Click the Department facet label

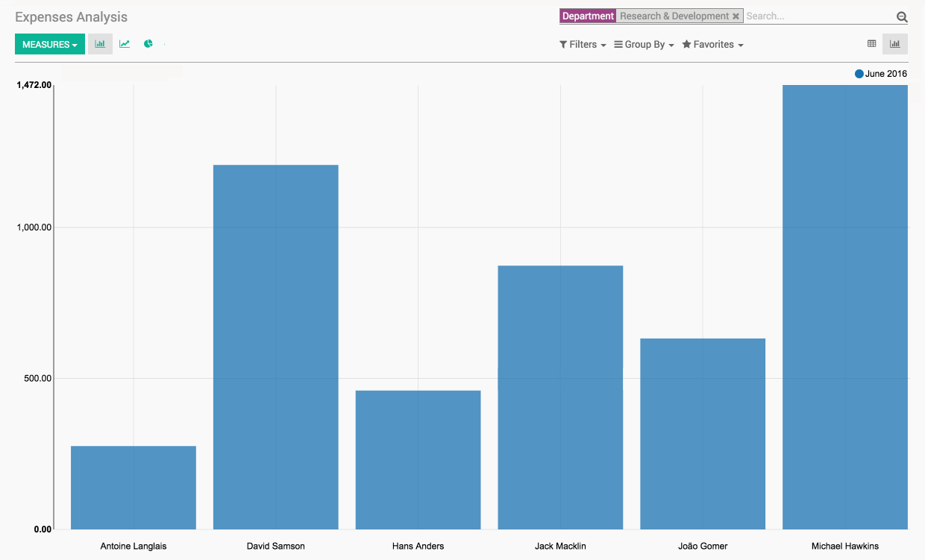588,16
